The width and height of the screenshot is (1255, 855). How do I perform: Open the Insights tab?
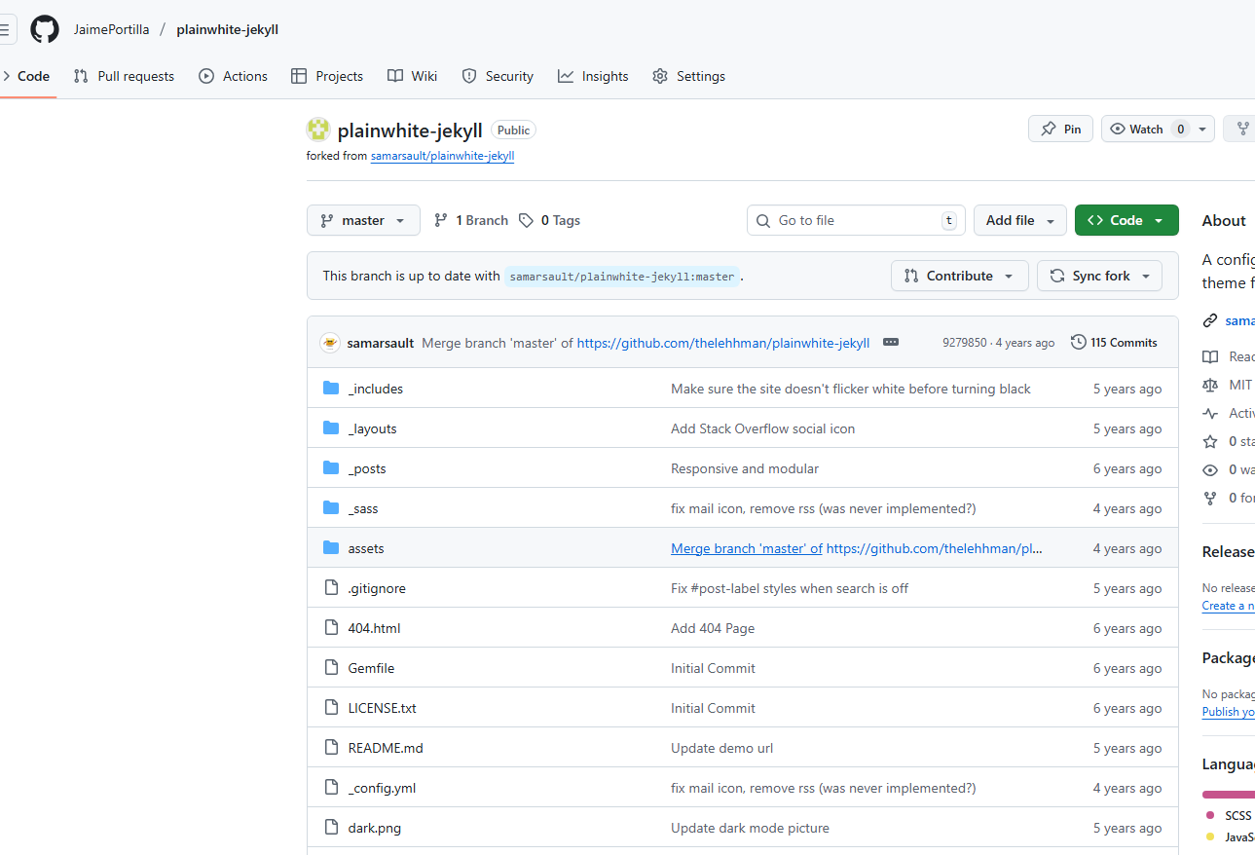[x=593, y=76]
